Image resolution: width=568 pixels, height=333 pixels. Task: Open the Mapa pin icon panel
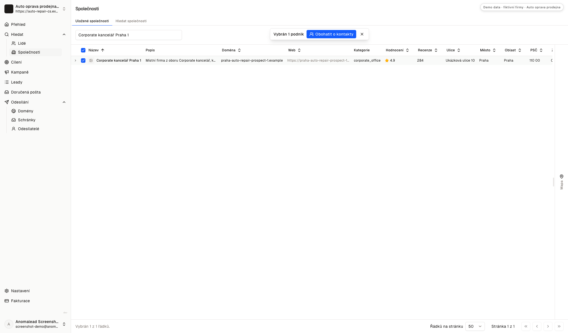[x=562, y=176]
